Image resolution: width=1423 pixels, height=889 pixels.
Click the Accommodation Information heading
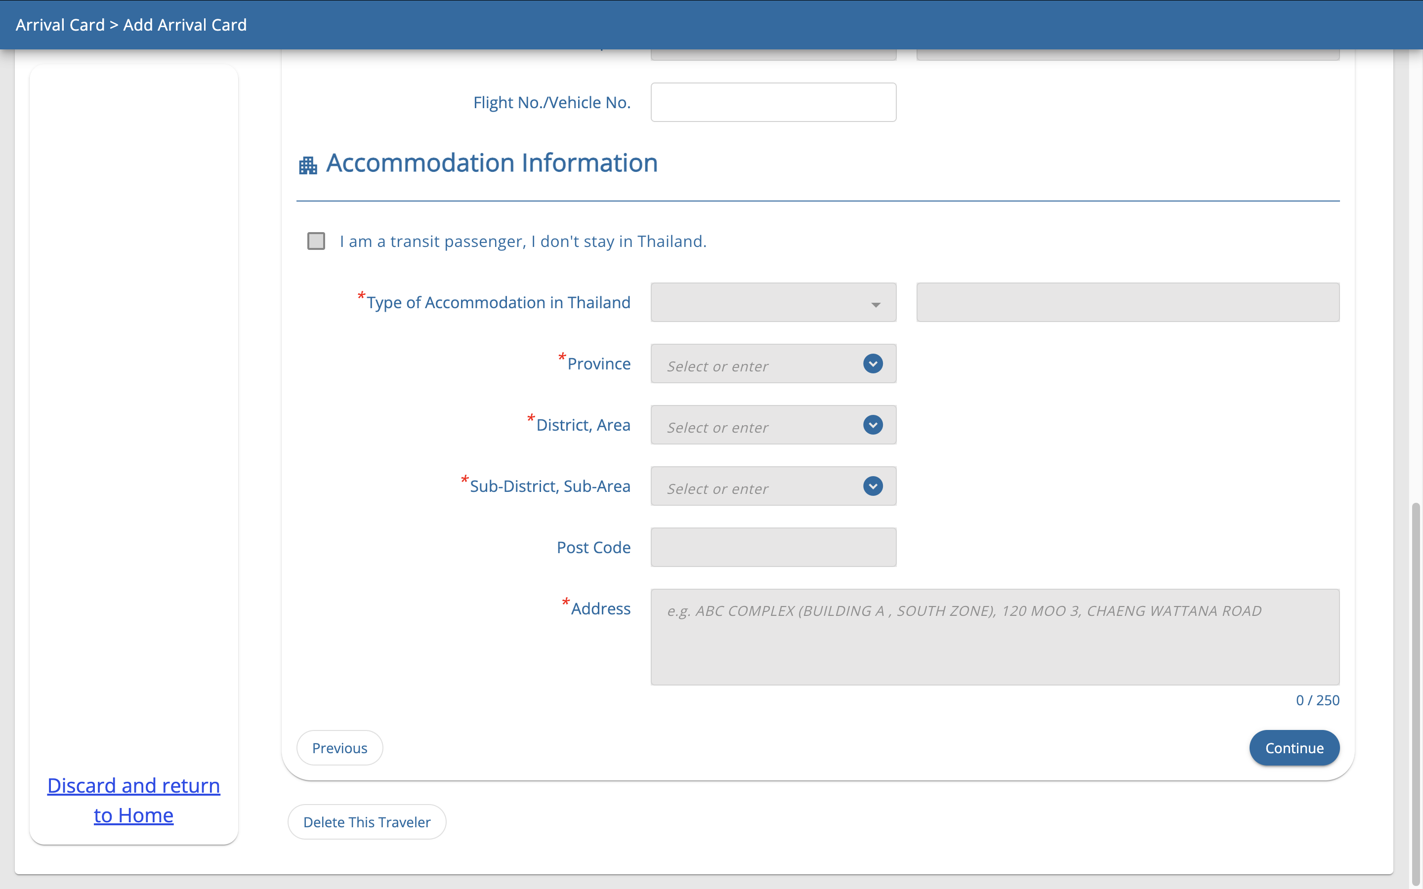(x=492, y=163)
